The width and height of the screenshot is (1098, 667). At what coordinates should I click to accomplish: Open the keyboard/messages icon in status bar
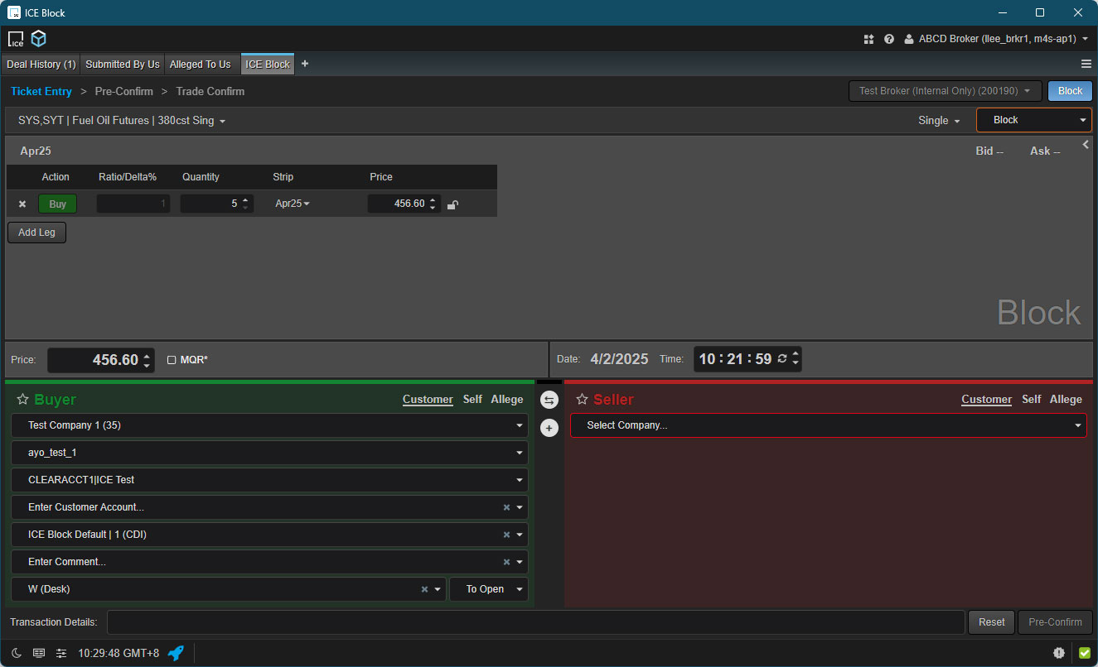[39, 653]
